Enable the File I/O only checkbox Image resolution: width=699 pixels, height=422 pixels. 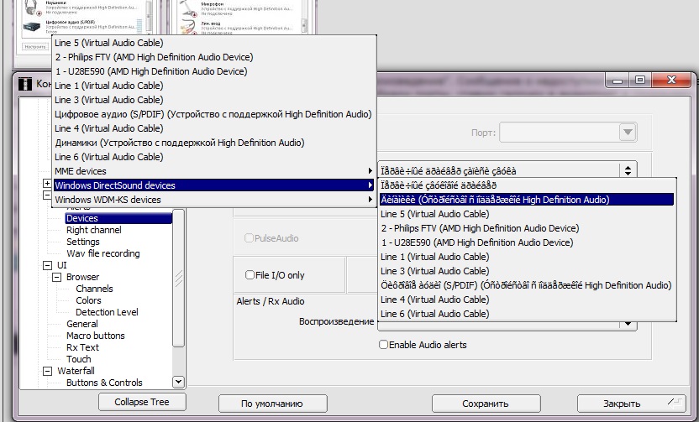(250, 275)
